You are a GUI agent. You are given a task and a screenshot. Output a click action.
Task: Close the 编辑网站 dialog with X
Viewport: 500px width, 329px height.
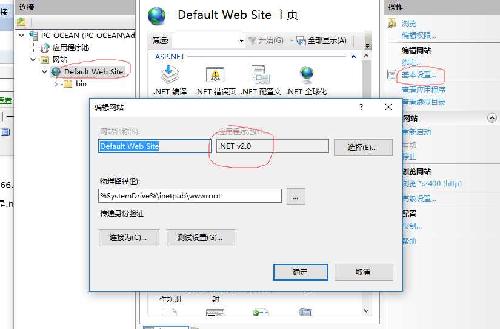tap(388, 107)
